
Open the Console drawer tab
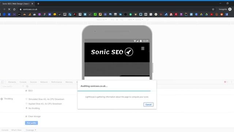[5, 130]
